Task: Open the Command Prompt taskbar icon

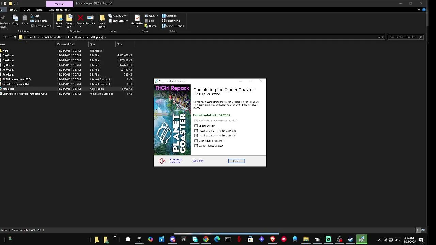Action: [228, 239]
